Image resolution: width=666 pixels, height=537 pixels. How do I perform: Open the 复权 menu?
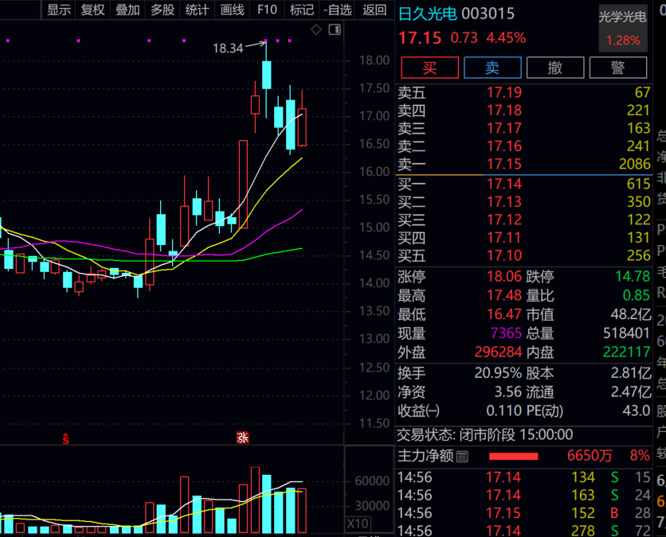click(x=93, y=10)
